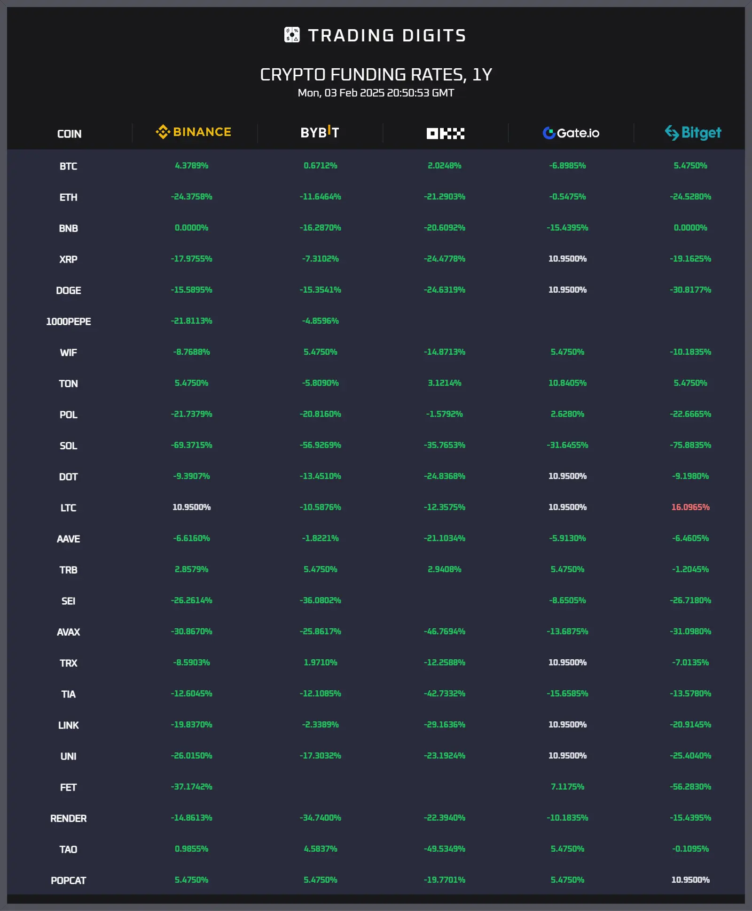Click ETH Bybit rate -11.6464%
The image size is (752, 911).
coord(321,197)
